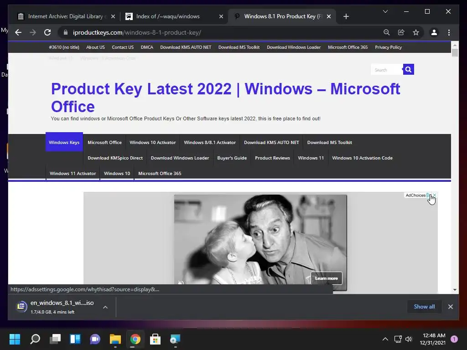
Task: Go back to the previous page
Action: [18, 32]
